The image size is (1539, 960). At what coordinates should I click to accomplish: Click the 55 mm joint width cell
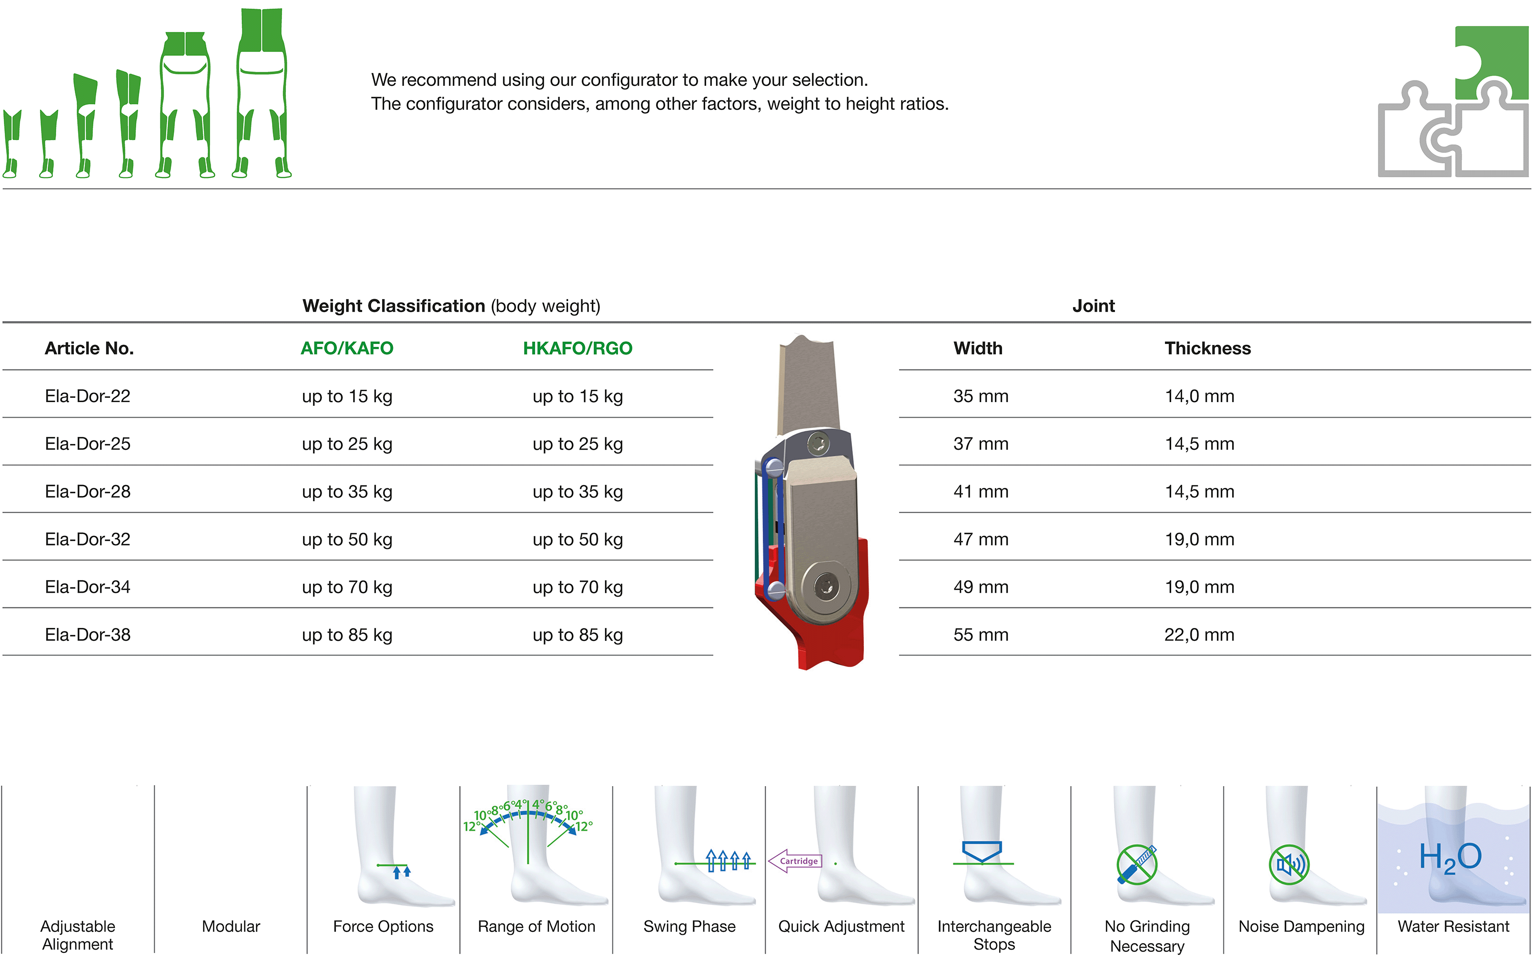981,635
